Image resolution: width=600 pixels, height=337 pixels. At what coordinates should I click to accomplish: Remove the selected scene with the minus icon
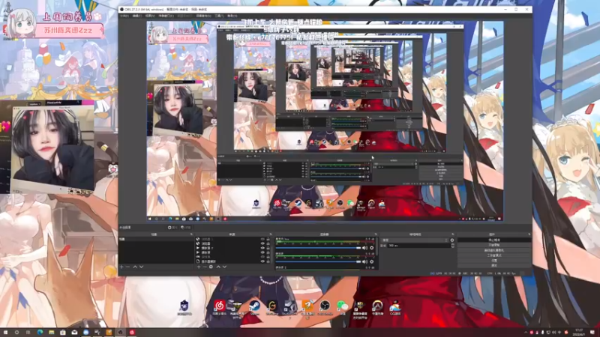click(127, 267)
